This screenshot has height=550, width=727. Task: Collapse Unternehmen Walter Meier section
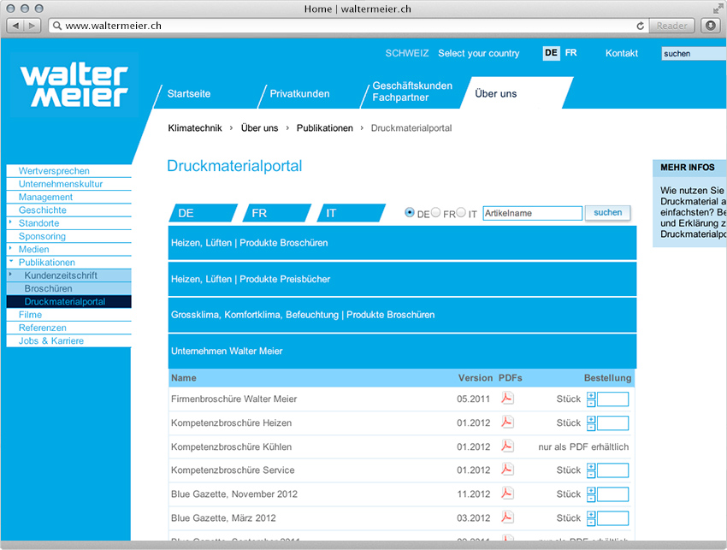402,351
